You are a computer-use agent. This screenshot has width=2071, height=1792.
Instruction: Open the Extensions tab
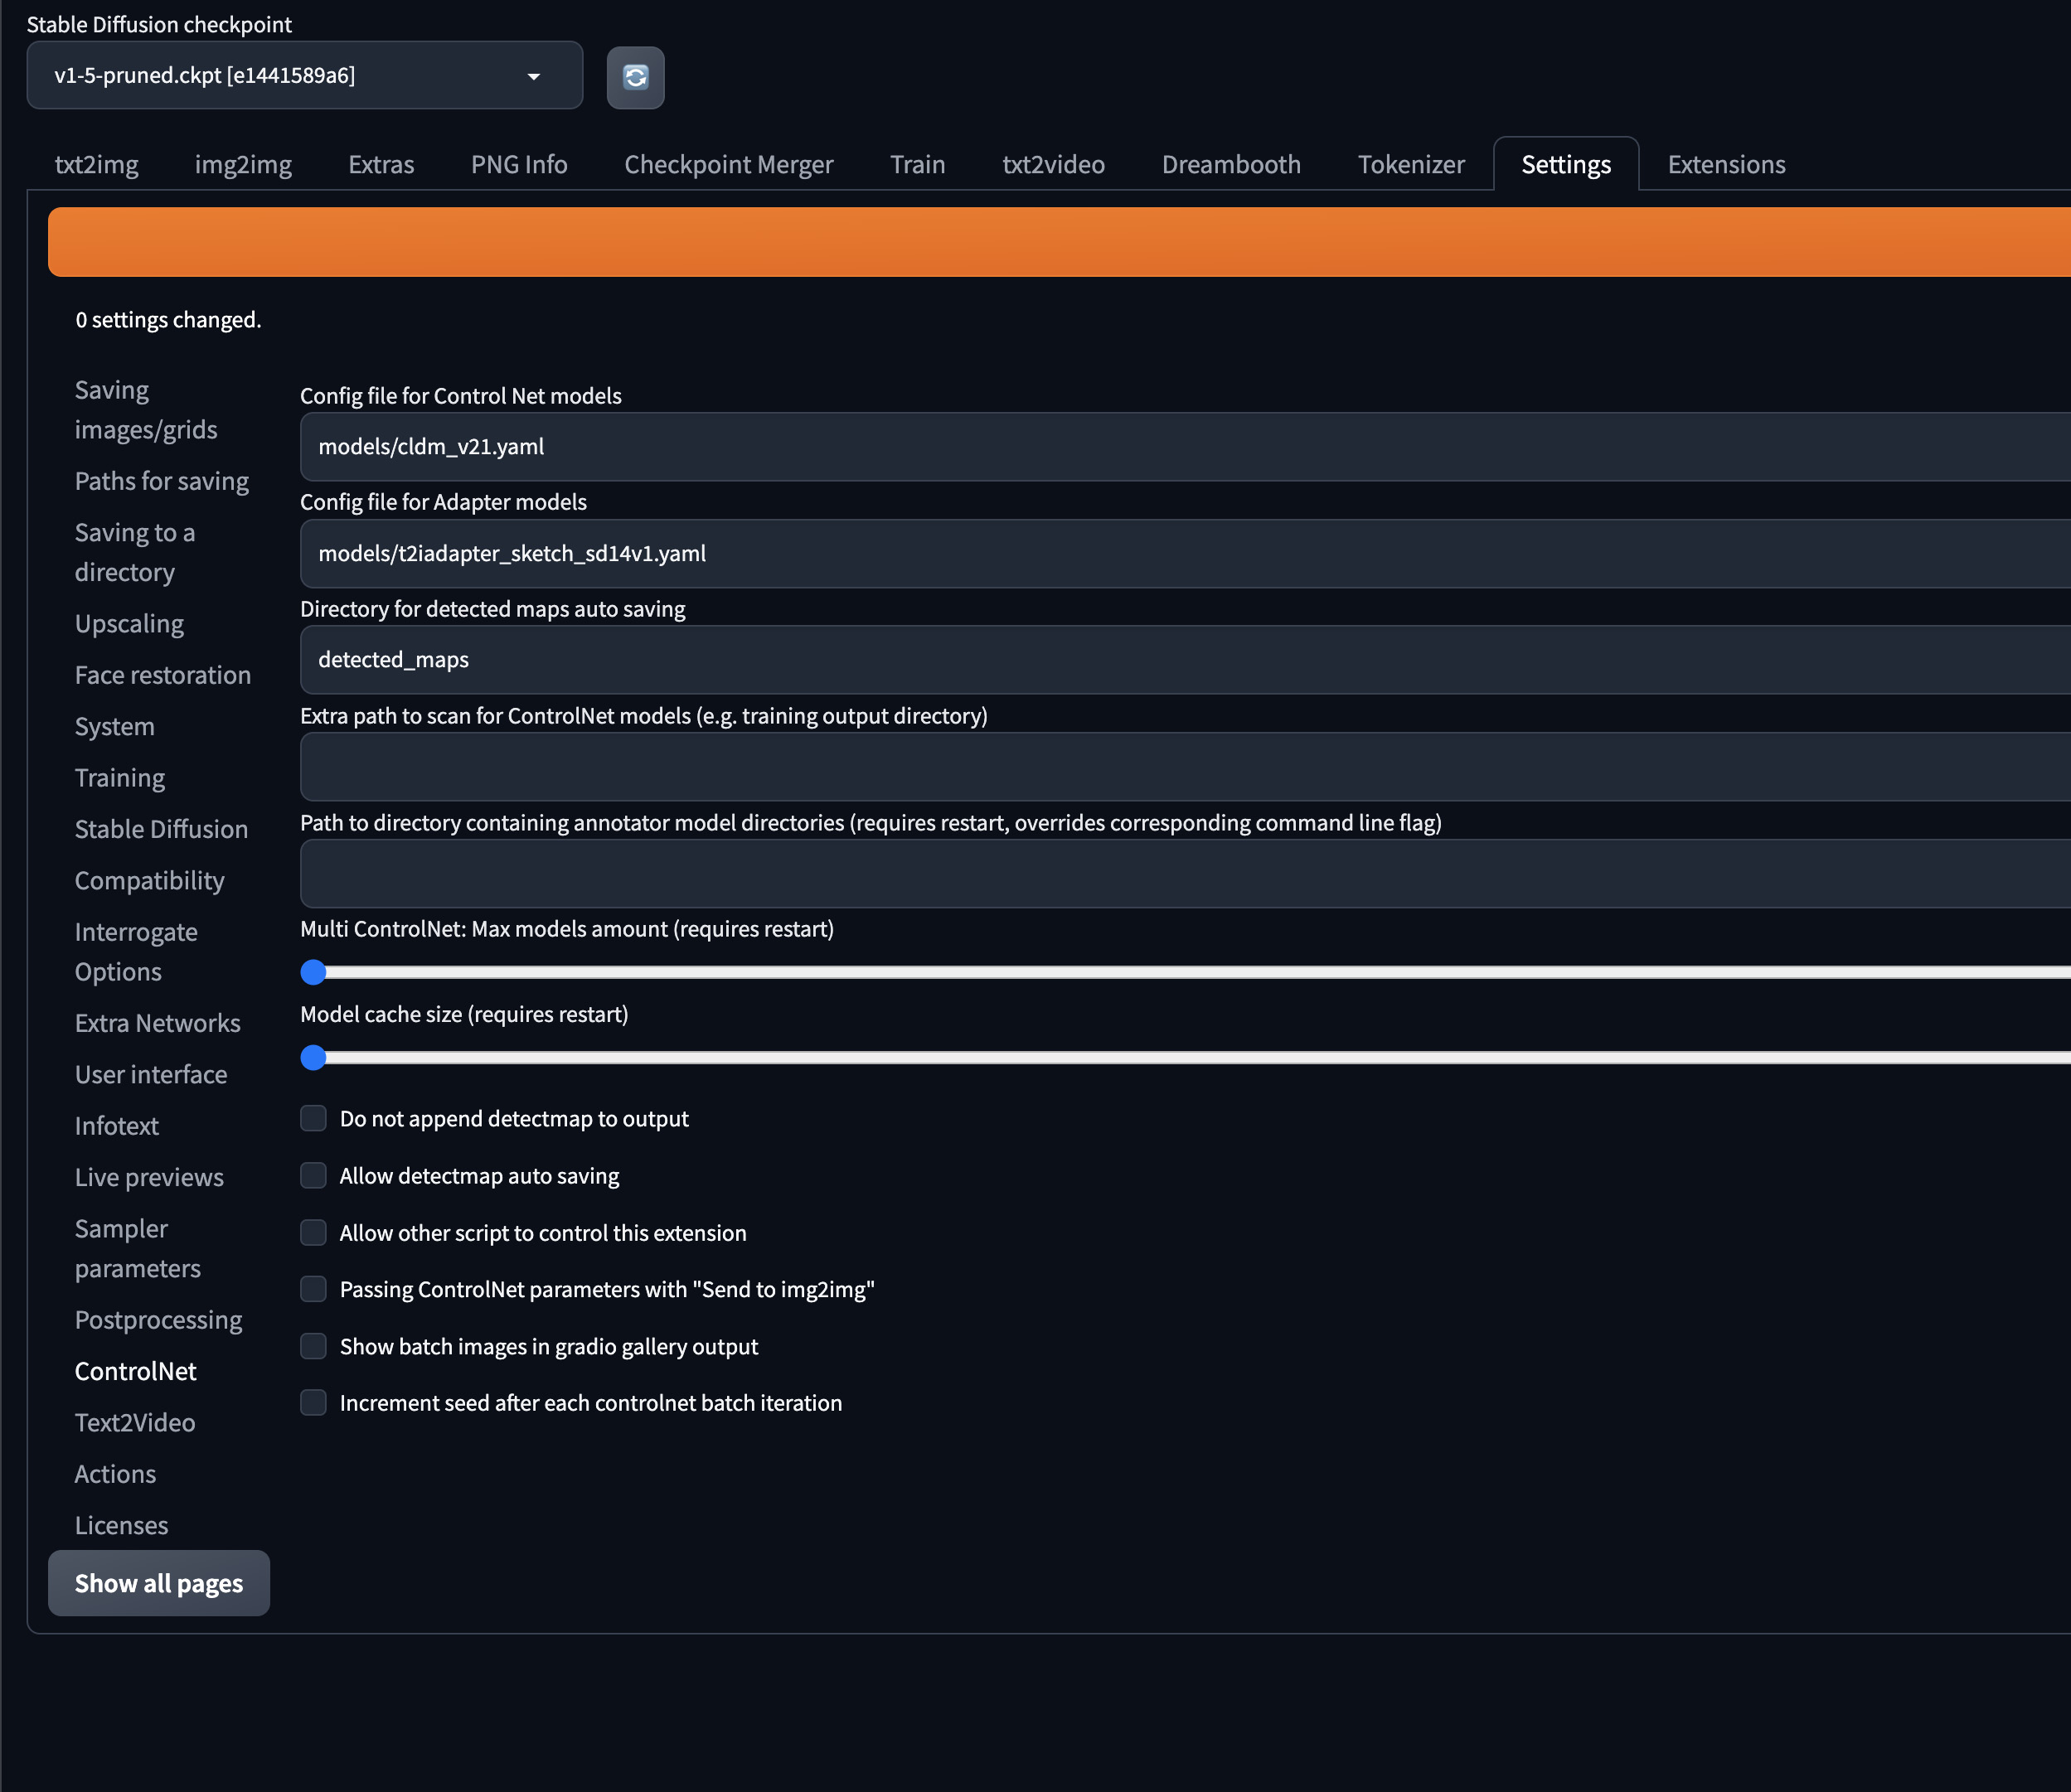(1725, 164)
